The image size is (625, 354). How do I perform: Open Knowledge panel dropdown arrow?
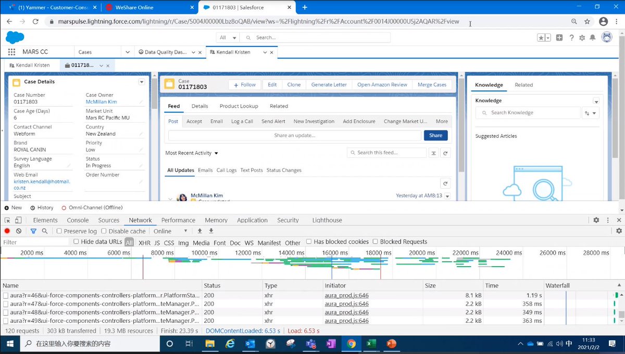coord(596,101)
